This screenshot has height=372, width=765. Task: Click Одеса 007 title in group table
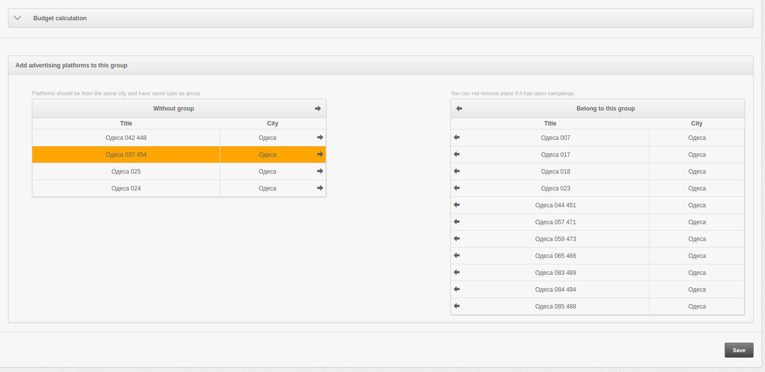pos(556,138)
